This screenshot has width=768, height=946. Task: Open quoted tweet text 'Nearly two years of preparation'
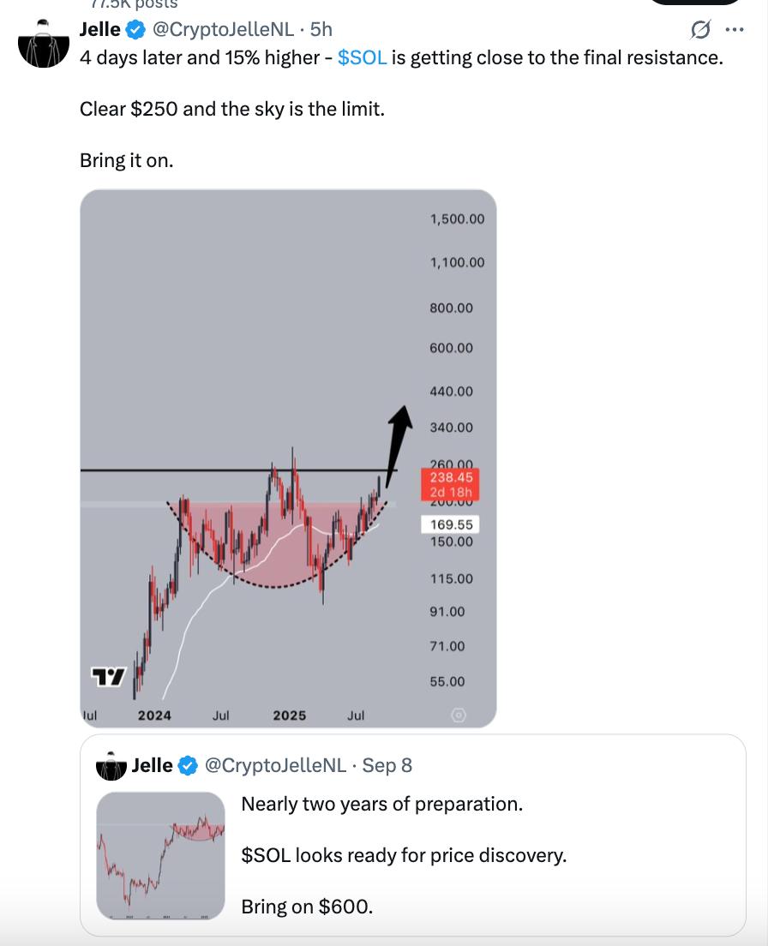pyautogui.click(x=382, y=804)
